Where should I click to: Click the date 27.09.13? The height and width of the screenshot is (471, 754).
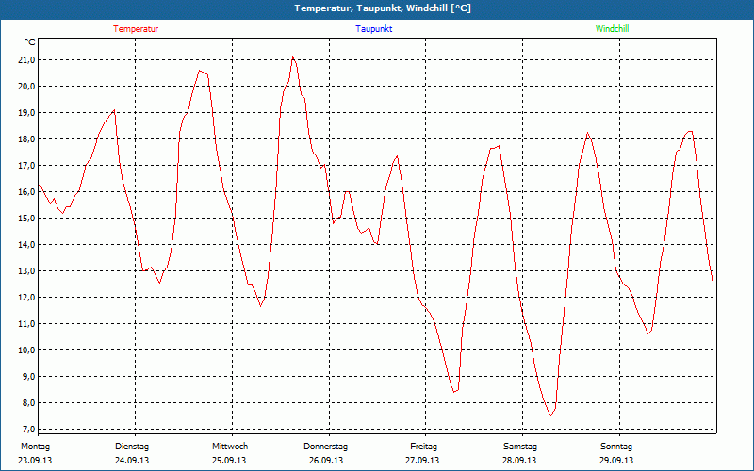pos(422,461)
